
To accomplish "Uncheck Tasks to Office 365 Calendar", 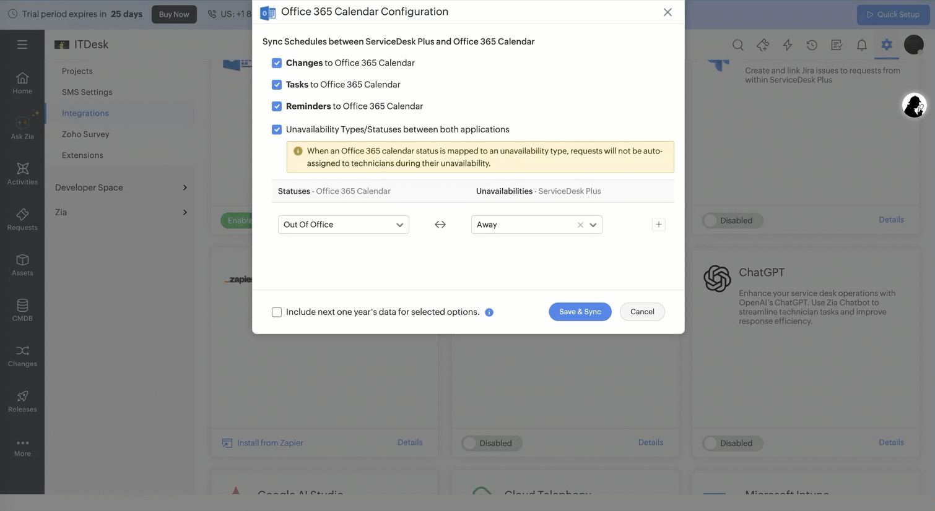I will [x=277, y=85].
